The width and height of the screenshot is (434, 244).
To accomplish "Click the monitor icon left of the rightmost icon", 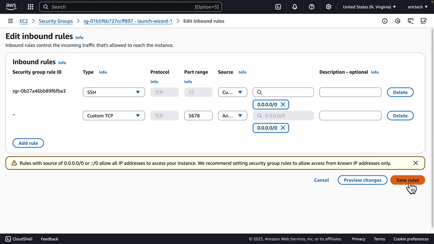I will coord(411,21).
